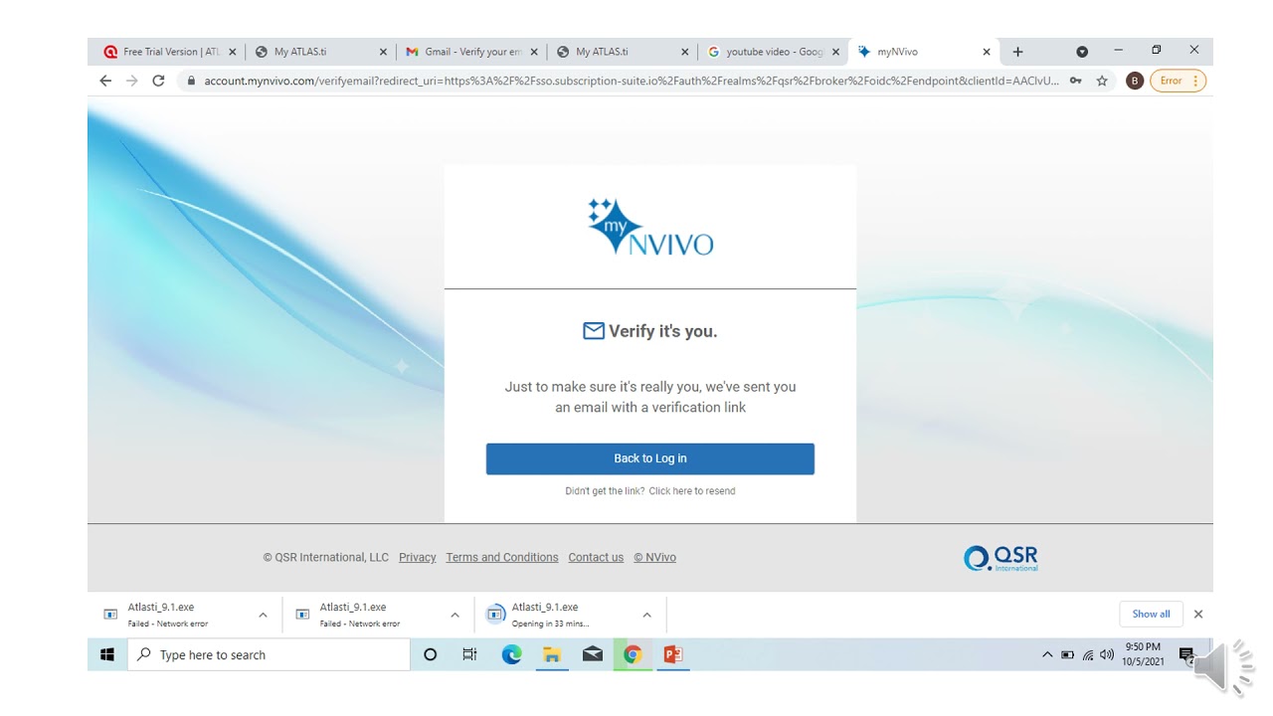
Task: Open a new browser tab
Action: 1017,52
